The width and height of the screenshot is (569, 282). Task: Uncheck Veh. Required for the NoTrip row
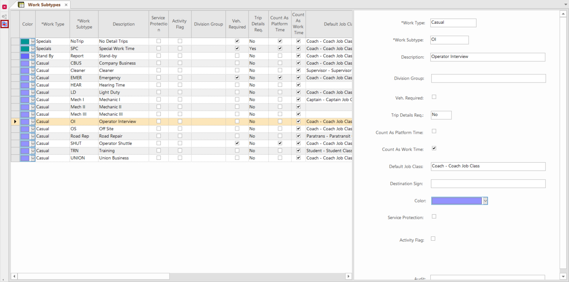(237, 41)
